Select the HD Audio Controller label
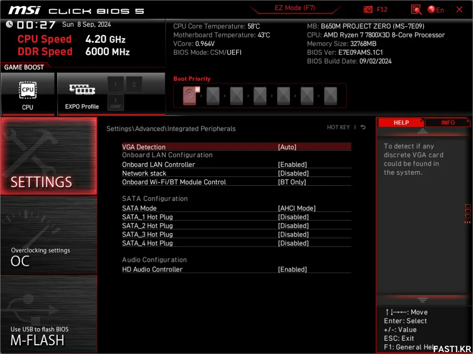 pos(152,269)
